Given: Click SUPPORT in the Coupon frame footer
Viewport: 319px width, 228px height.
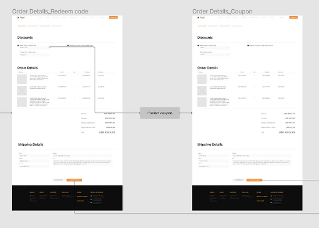Looking at the screenshot, I should tap(233, 192).
